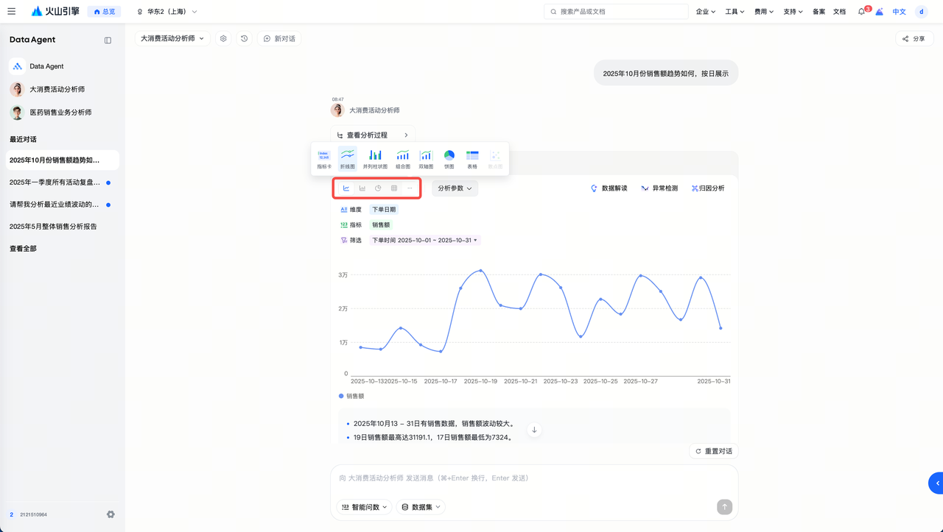Click the 火山引擎 logo
The width and height of the screenshot is (943, 532).
pyautogui.click(x=55, y=12)
